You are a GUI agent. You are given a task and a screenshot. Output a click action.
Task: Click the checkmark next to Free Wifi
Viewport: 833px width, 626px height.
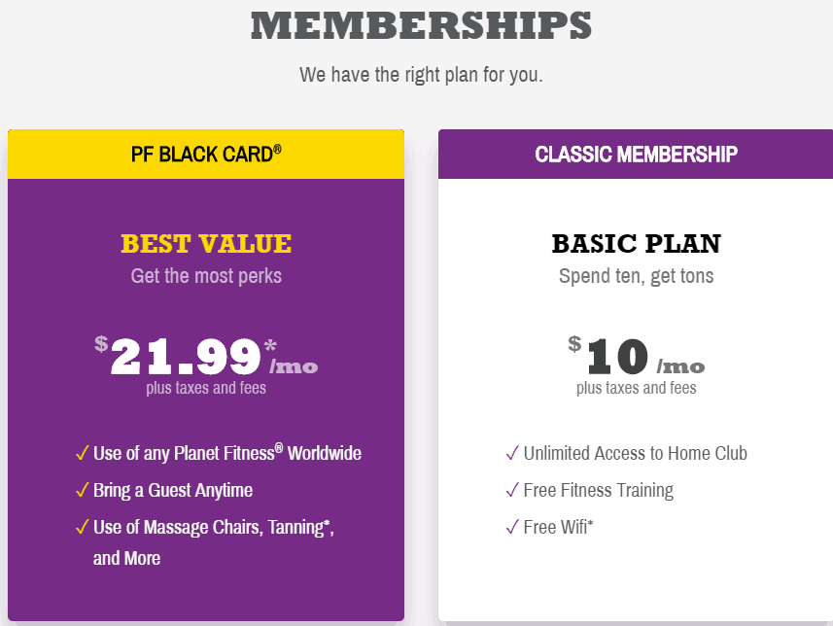[512, 527]
